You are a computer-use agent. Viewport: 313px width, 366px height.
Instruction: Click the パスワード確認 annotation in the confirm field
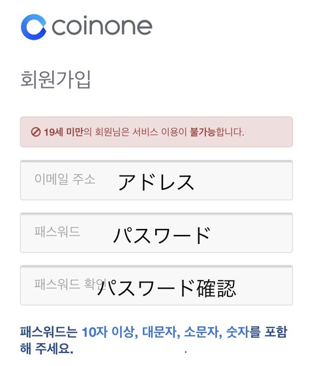click(x=166, y=288)
